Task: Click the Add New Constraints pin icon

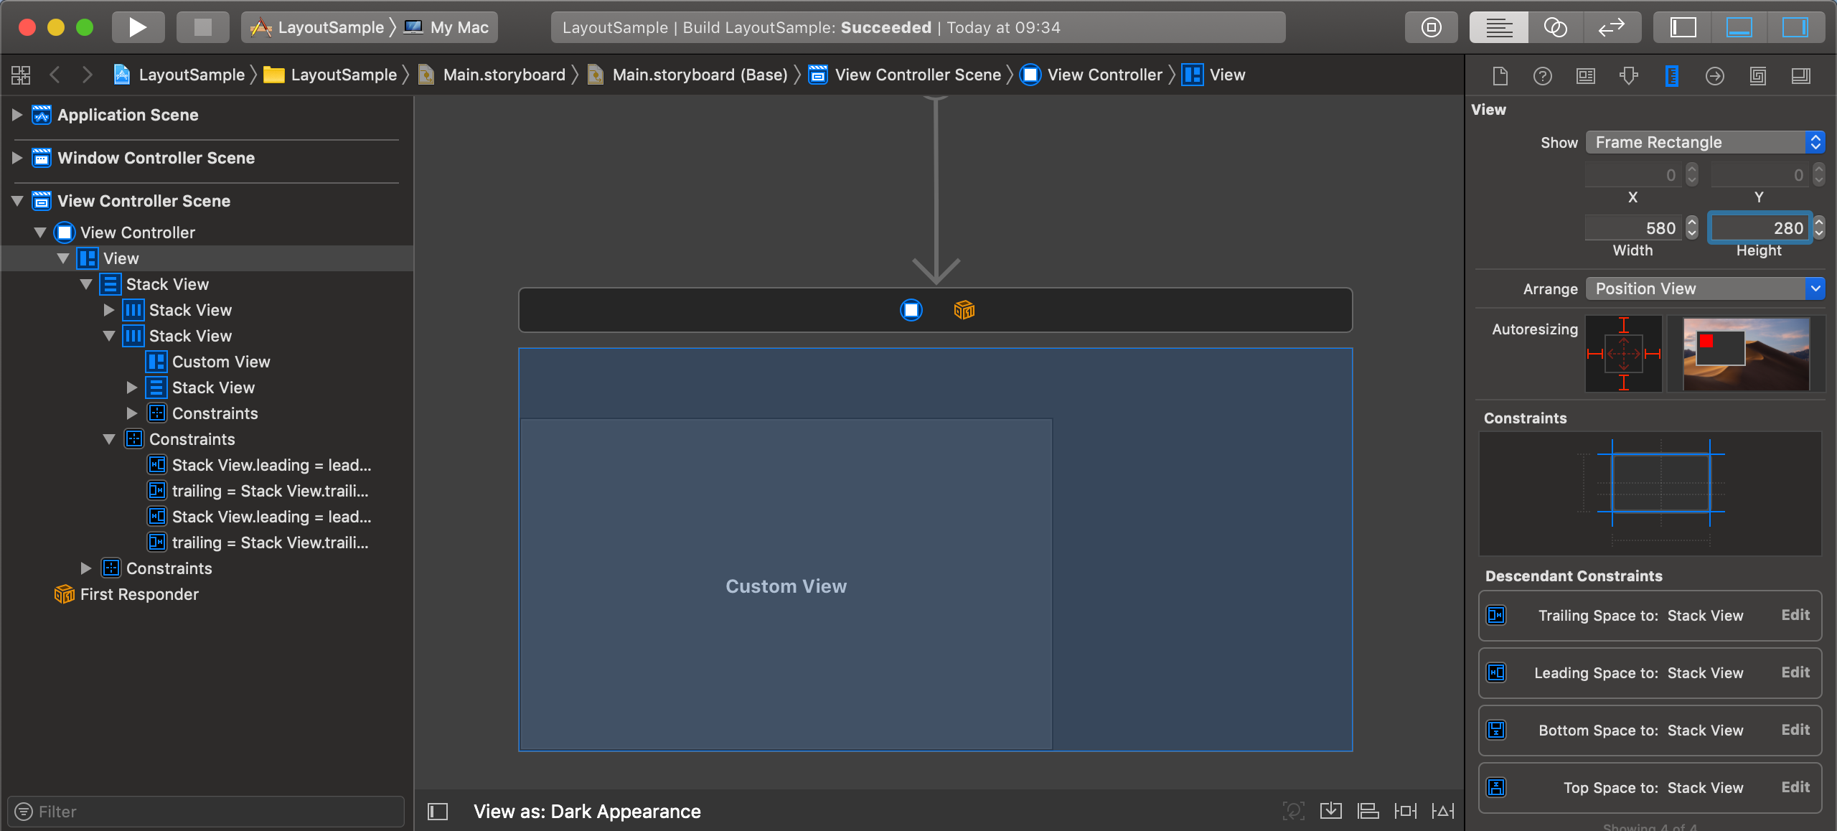Action: [x=1405, y=810]
